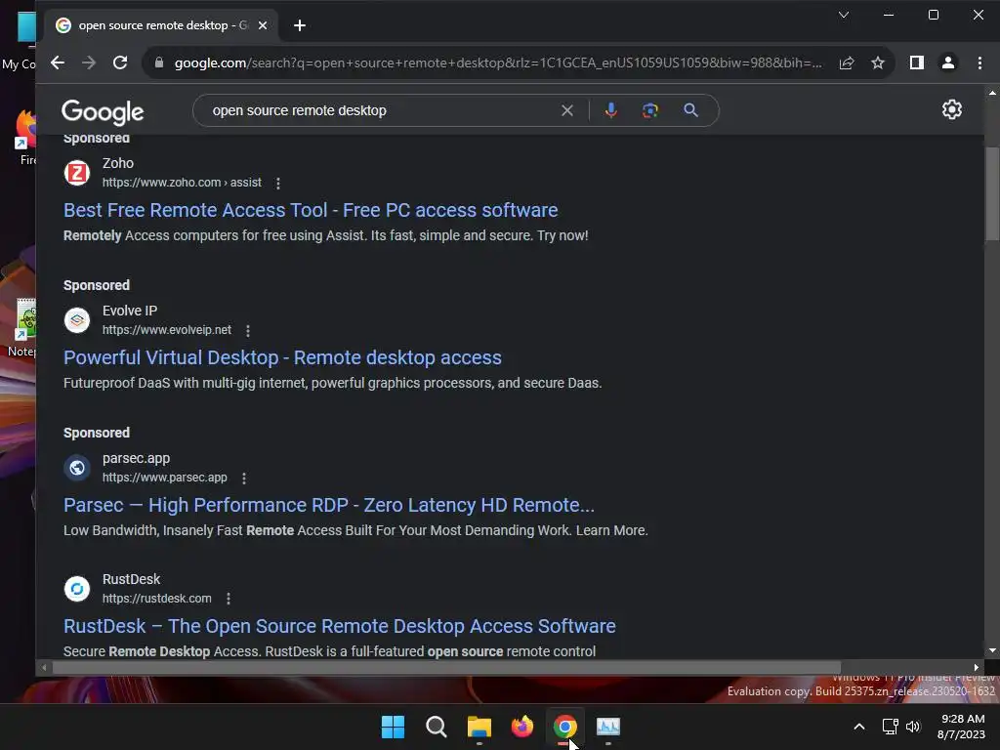Start voice search with microphone
1000x750 pixels.
click(x=611, y=110)
